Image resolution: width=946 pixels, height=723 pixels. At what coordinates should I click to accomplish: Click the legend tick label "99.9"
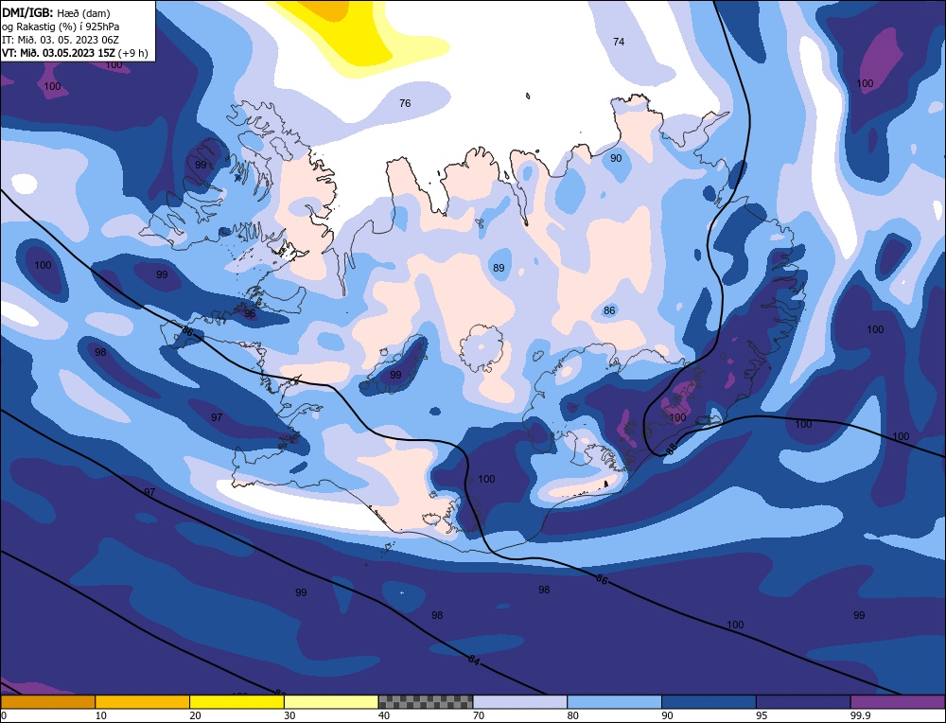tap(860, 715)
